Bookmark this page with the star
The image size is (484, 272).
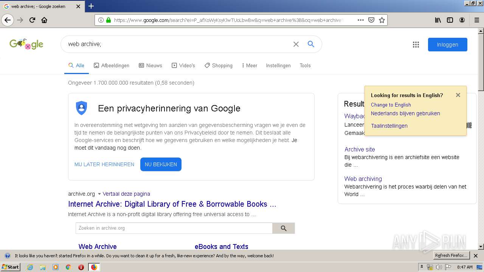coord(382,20)
